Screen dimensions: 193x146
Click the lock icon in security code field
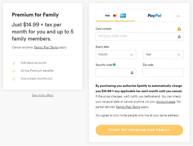[x=132, y=73]
